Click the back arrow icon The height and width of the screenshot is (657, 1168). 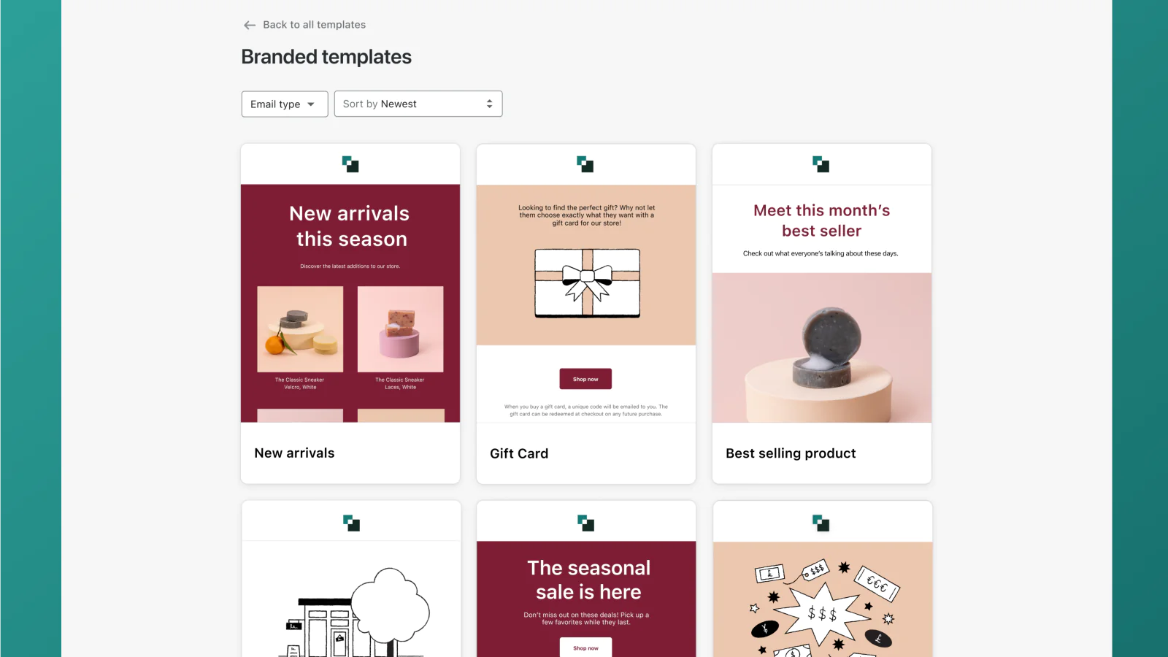point(250,25)
